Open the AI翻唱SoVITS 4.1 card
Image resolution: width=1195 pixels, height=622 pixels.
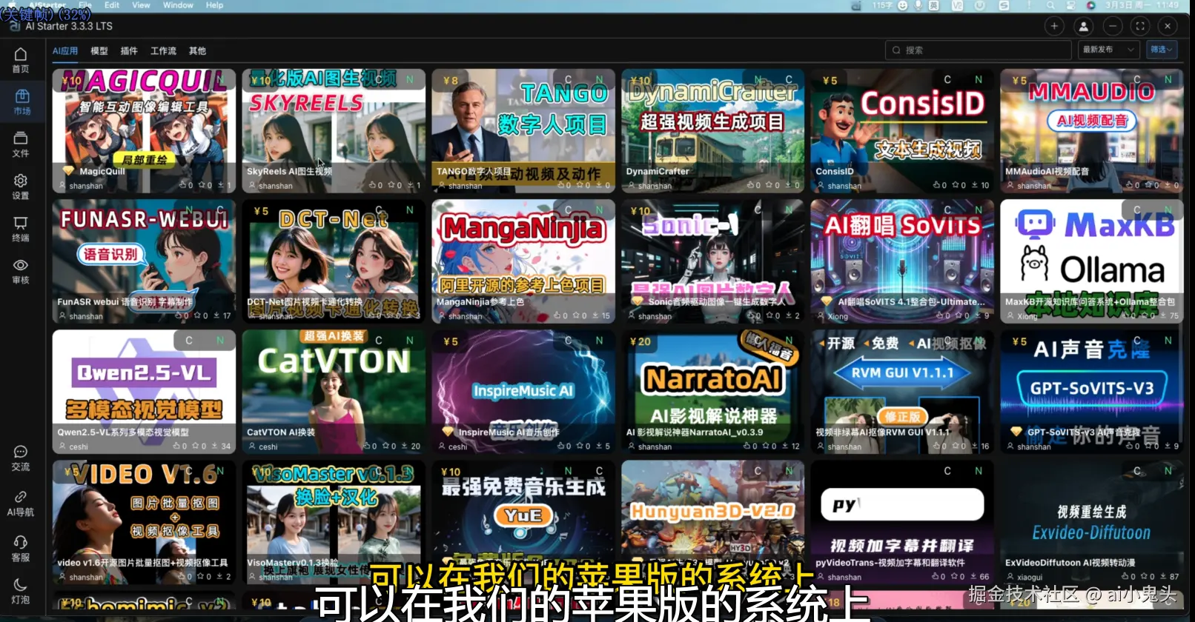(x=902, y=261)
